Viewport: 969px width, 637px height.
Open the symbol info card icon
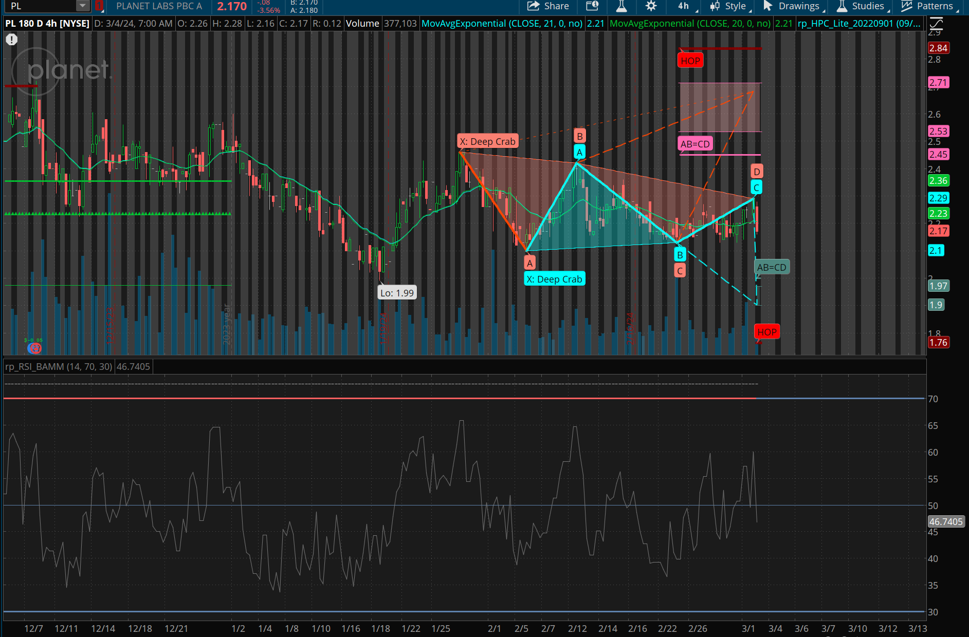click(592, 6)
